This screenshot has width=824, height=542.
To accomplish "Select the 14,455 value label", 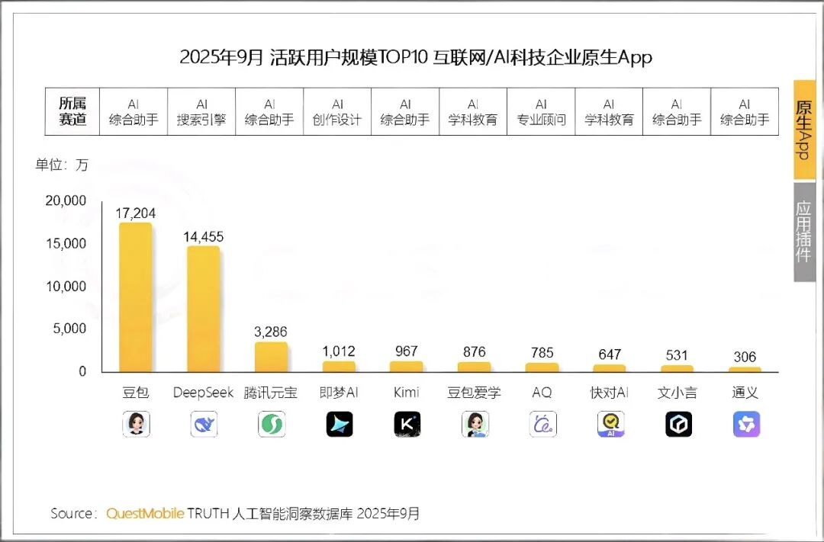I will (x=203, y=237).
